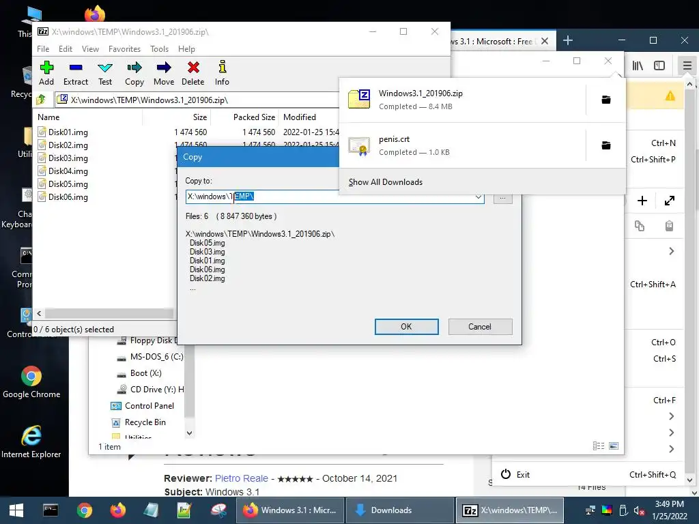Click the 7-Zip address path field
This screenshot has width=699, height=524.
point(196,100)
